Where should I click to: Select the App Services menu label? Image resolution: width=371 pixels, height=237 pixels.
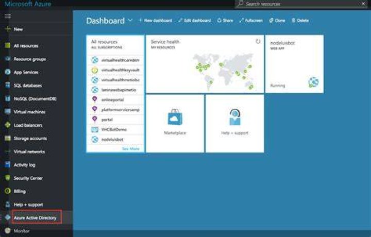(x=26, y=72)
